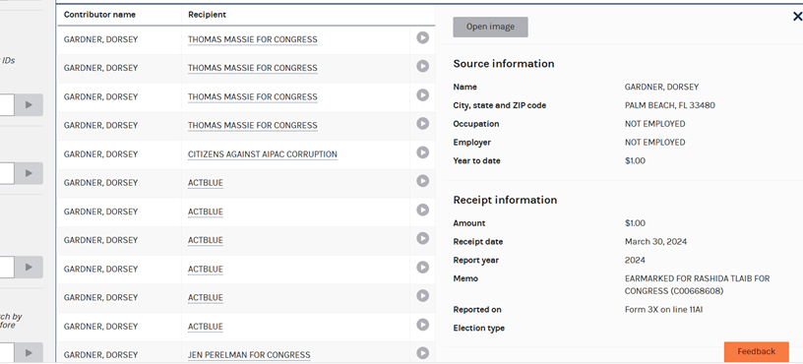Image resolution: width=803 pixels, height=364 pixels.
Task: Open the orange Feedback button
Action: [x=757, y=352]
